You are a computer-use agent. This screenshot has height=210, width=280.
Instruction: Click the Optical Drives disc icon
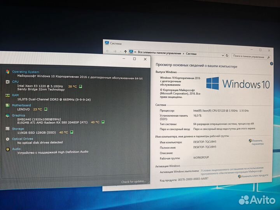(7, 139)
